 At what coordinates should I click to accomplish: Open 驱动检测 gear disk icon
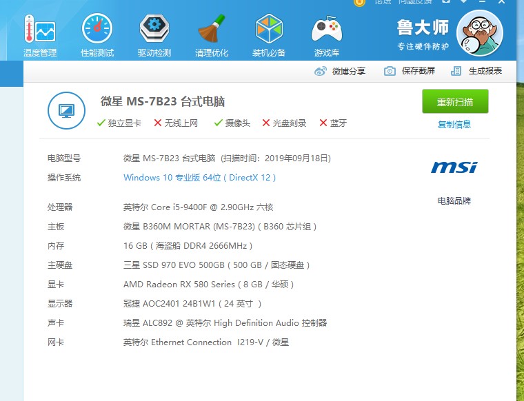click(x=154, y=28)
